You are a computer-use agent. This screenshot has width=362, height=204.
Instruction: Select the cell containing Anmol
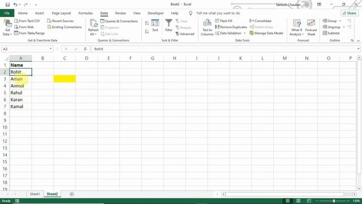(x=20, y=86)
